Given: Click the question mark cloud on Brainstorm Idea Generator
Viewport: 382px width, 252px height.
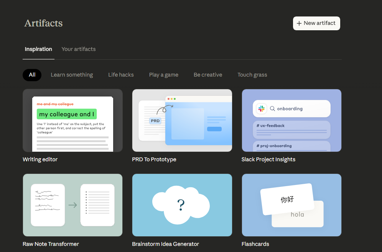Looking at the screenshot, I should 182,205.
